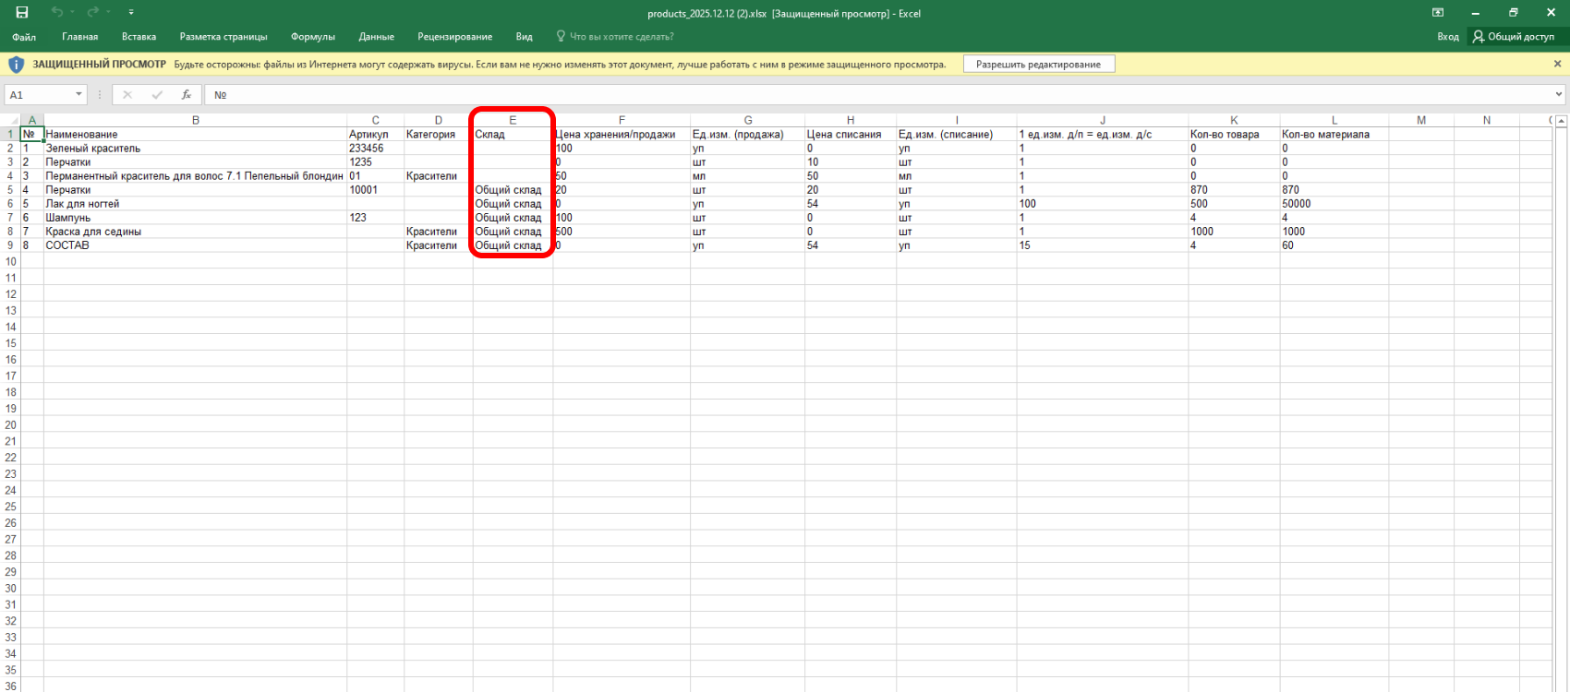Open the Name Box dropdown arrow
This screenshot has width=1570, height=692.
click(x=78, y=95)
